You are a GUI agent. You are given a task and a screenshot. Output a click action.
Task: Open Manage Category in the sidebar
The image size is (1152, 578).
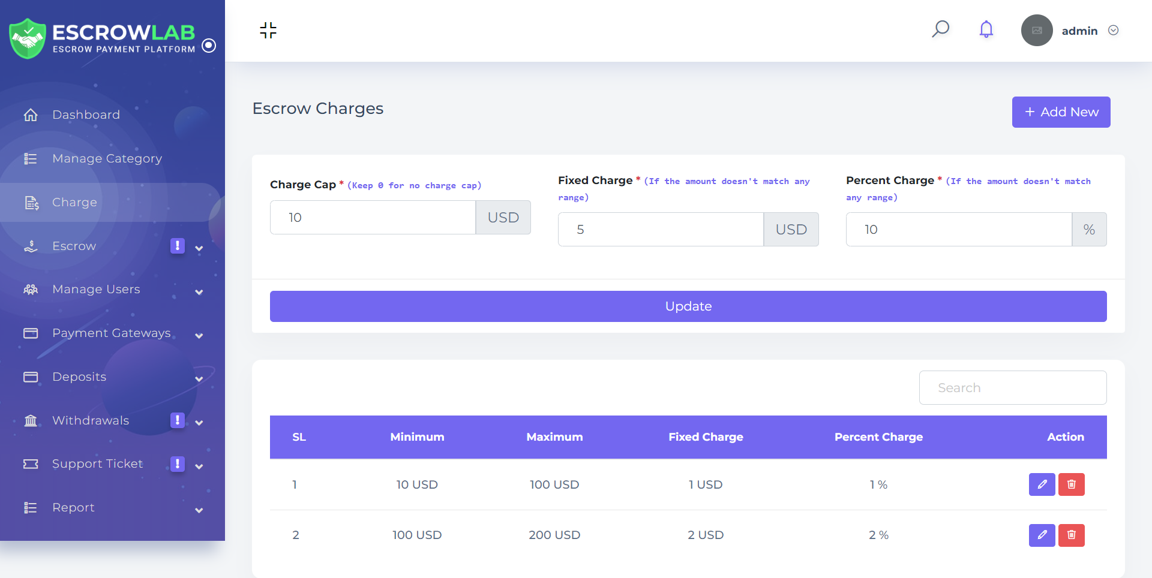tap(107, 158)
